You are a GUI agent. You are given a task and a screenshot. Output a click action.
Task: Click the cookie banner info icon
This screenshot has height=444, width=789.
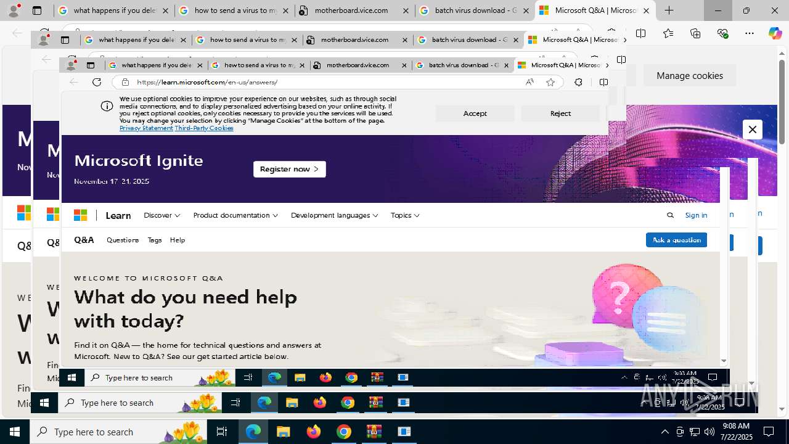pos(107,106)
